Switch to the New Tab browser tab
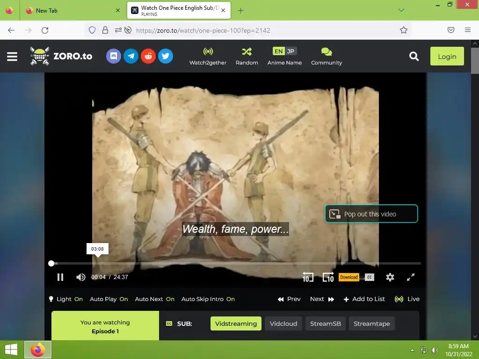Viewport: 479px width, 359px height. [x=72, y=11]
